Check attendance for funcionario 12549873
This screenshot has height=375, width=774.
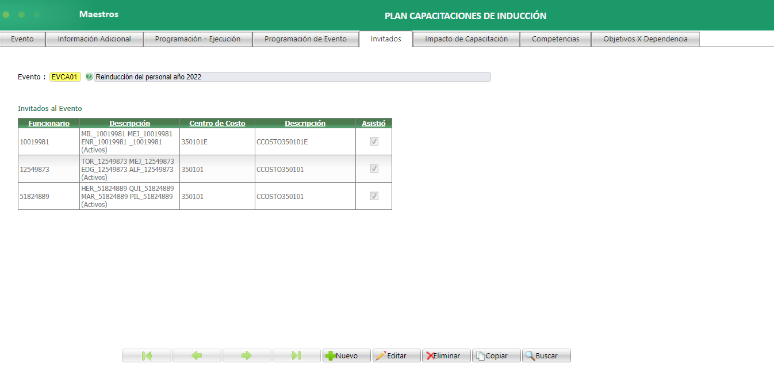pos(374,168)
